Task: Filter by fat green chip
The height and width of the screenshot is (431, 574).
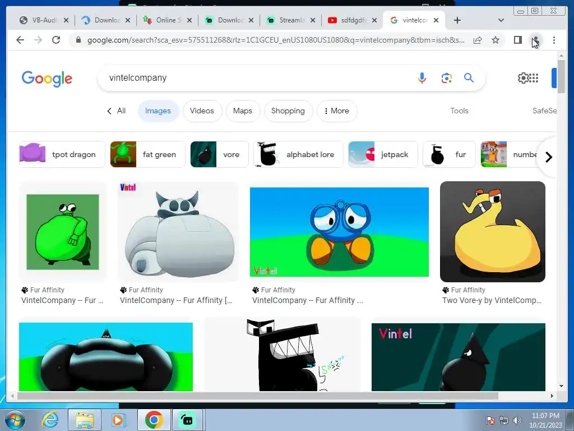Action: [147, 154]
